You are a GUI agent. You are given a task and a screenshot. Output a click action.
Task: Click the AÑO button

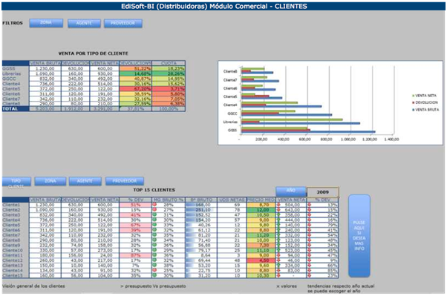(291, 191)
